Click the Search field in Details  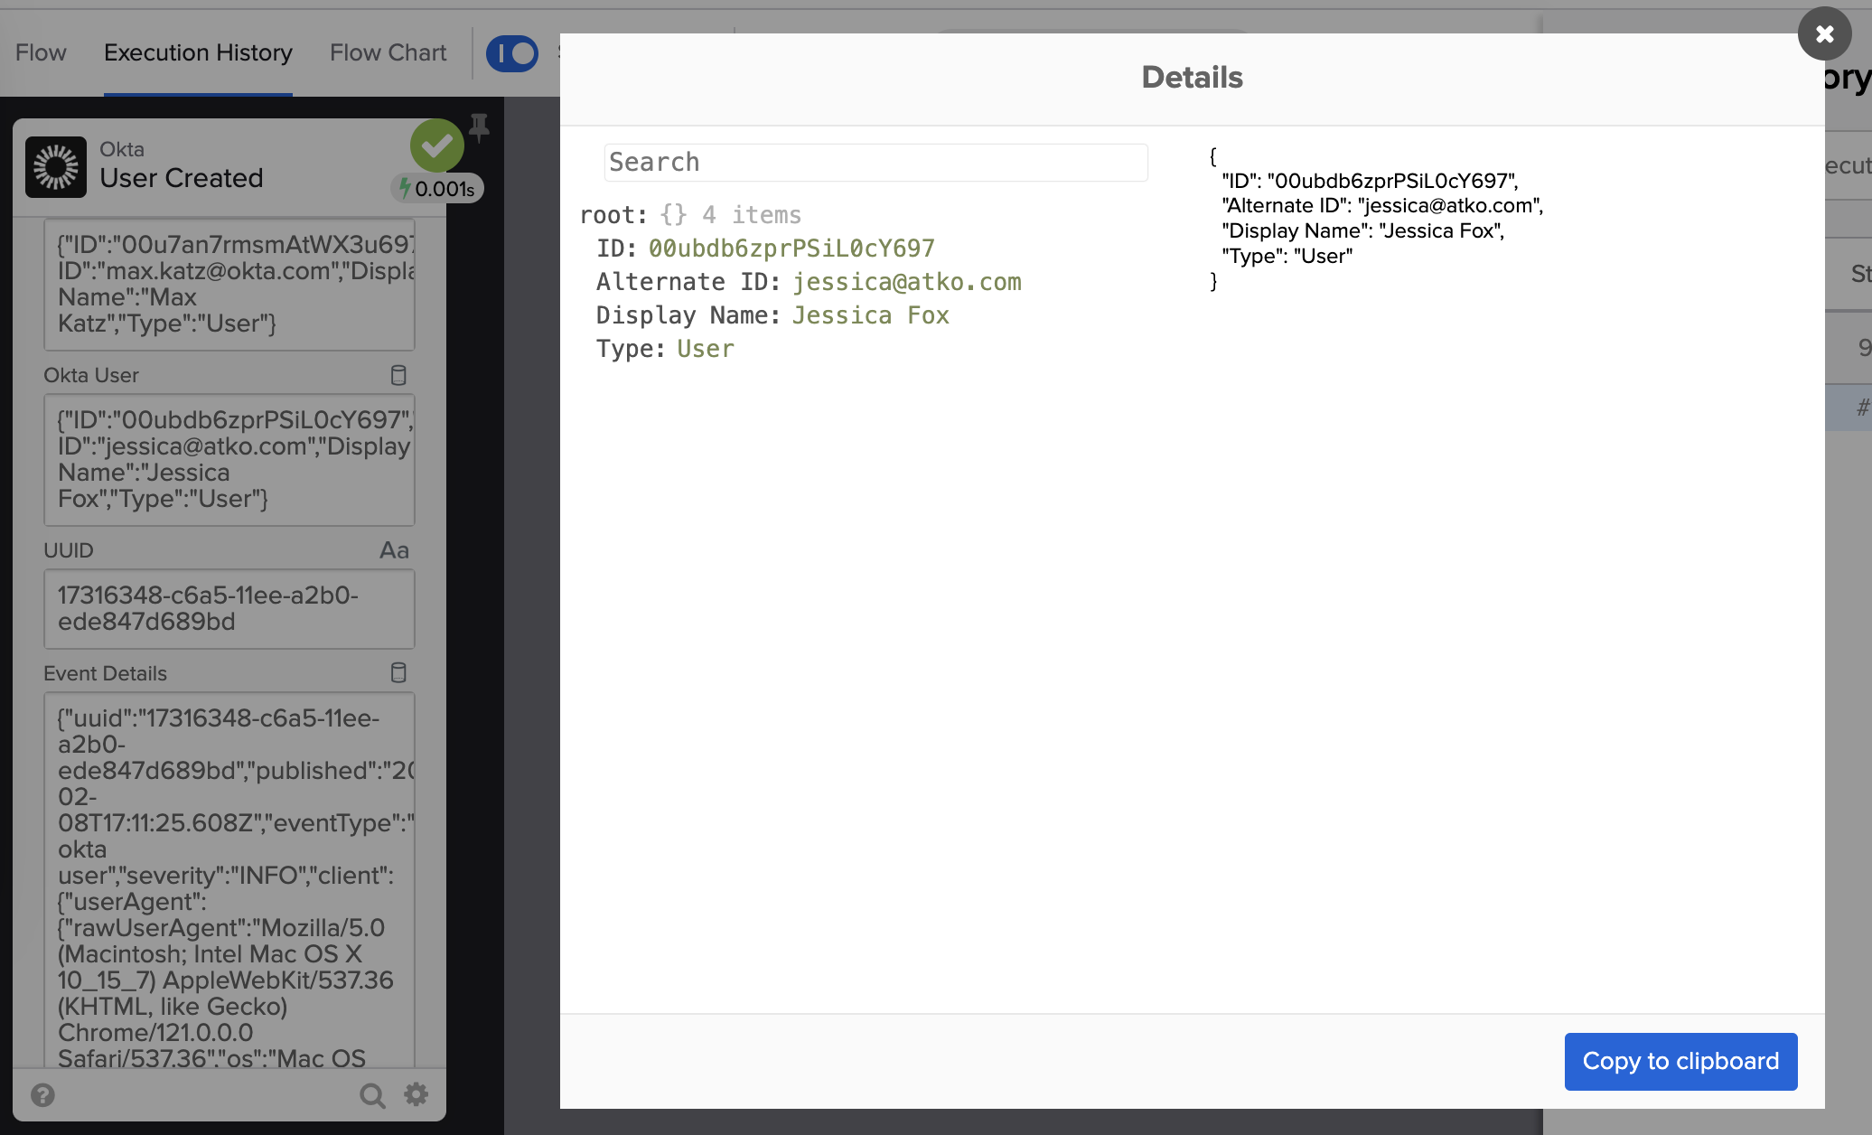(875, 163)
